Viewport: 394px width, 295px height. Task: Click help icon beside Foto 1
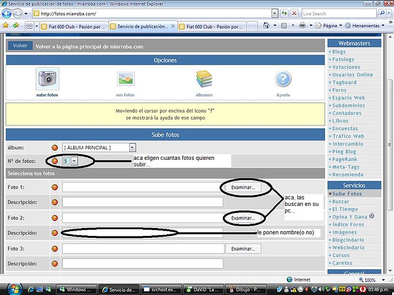pos(55,187)
